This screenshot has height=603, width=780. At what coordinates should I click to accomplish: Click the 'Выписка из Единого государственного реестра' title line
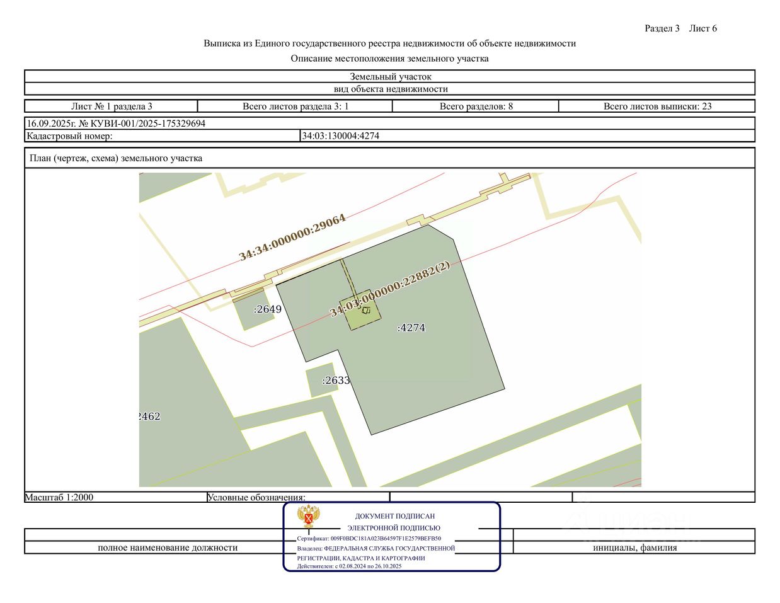[x=389, y=43]
